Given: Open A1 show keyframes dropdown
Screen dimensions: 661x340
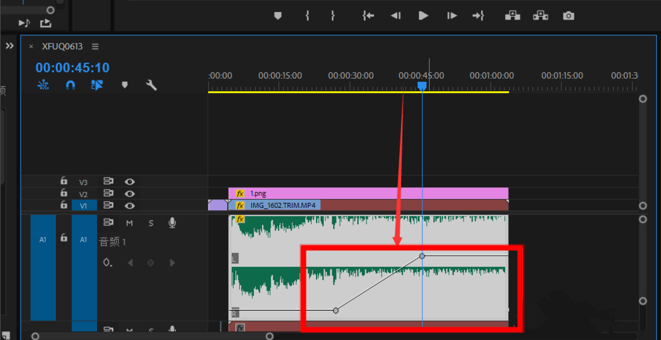Looking at the screenshot, I should [x=107, y=263].
